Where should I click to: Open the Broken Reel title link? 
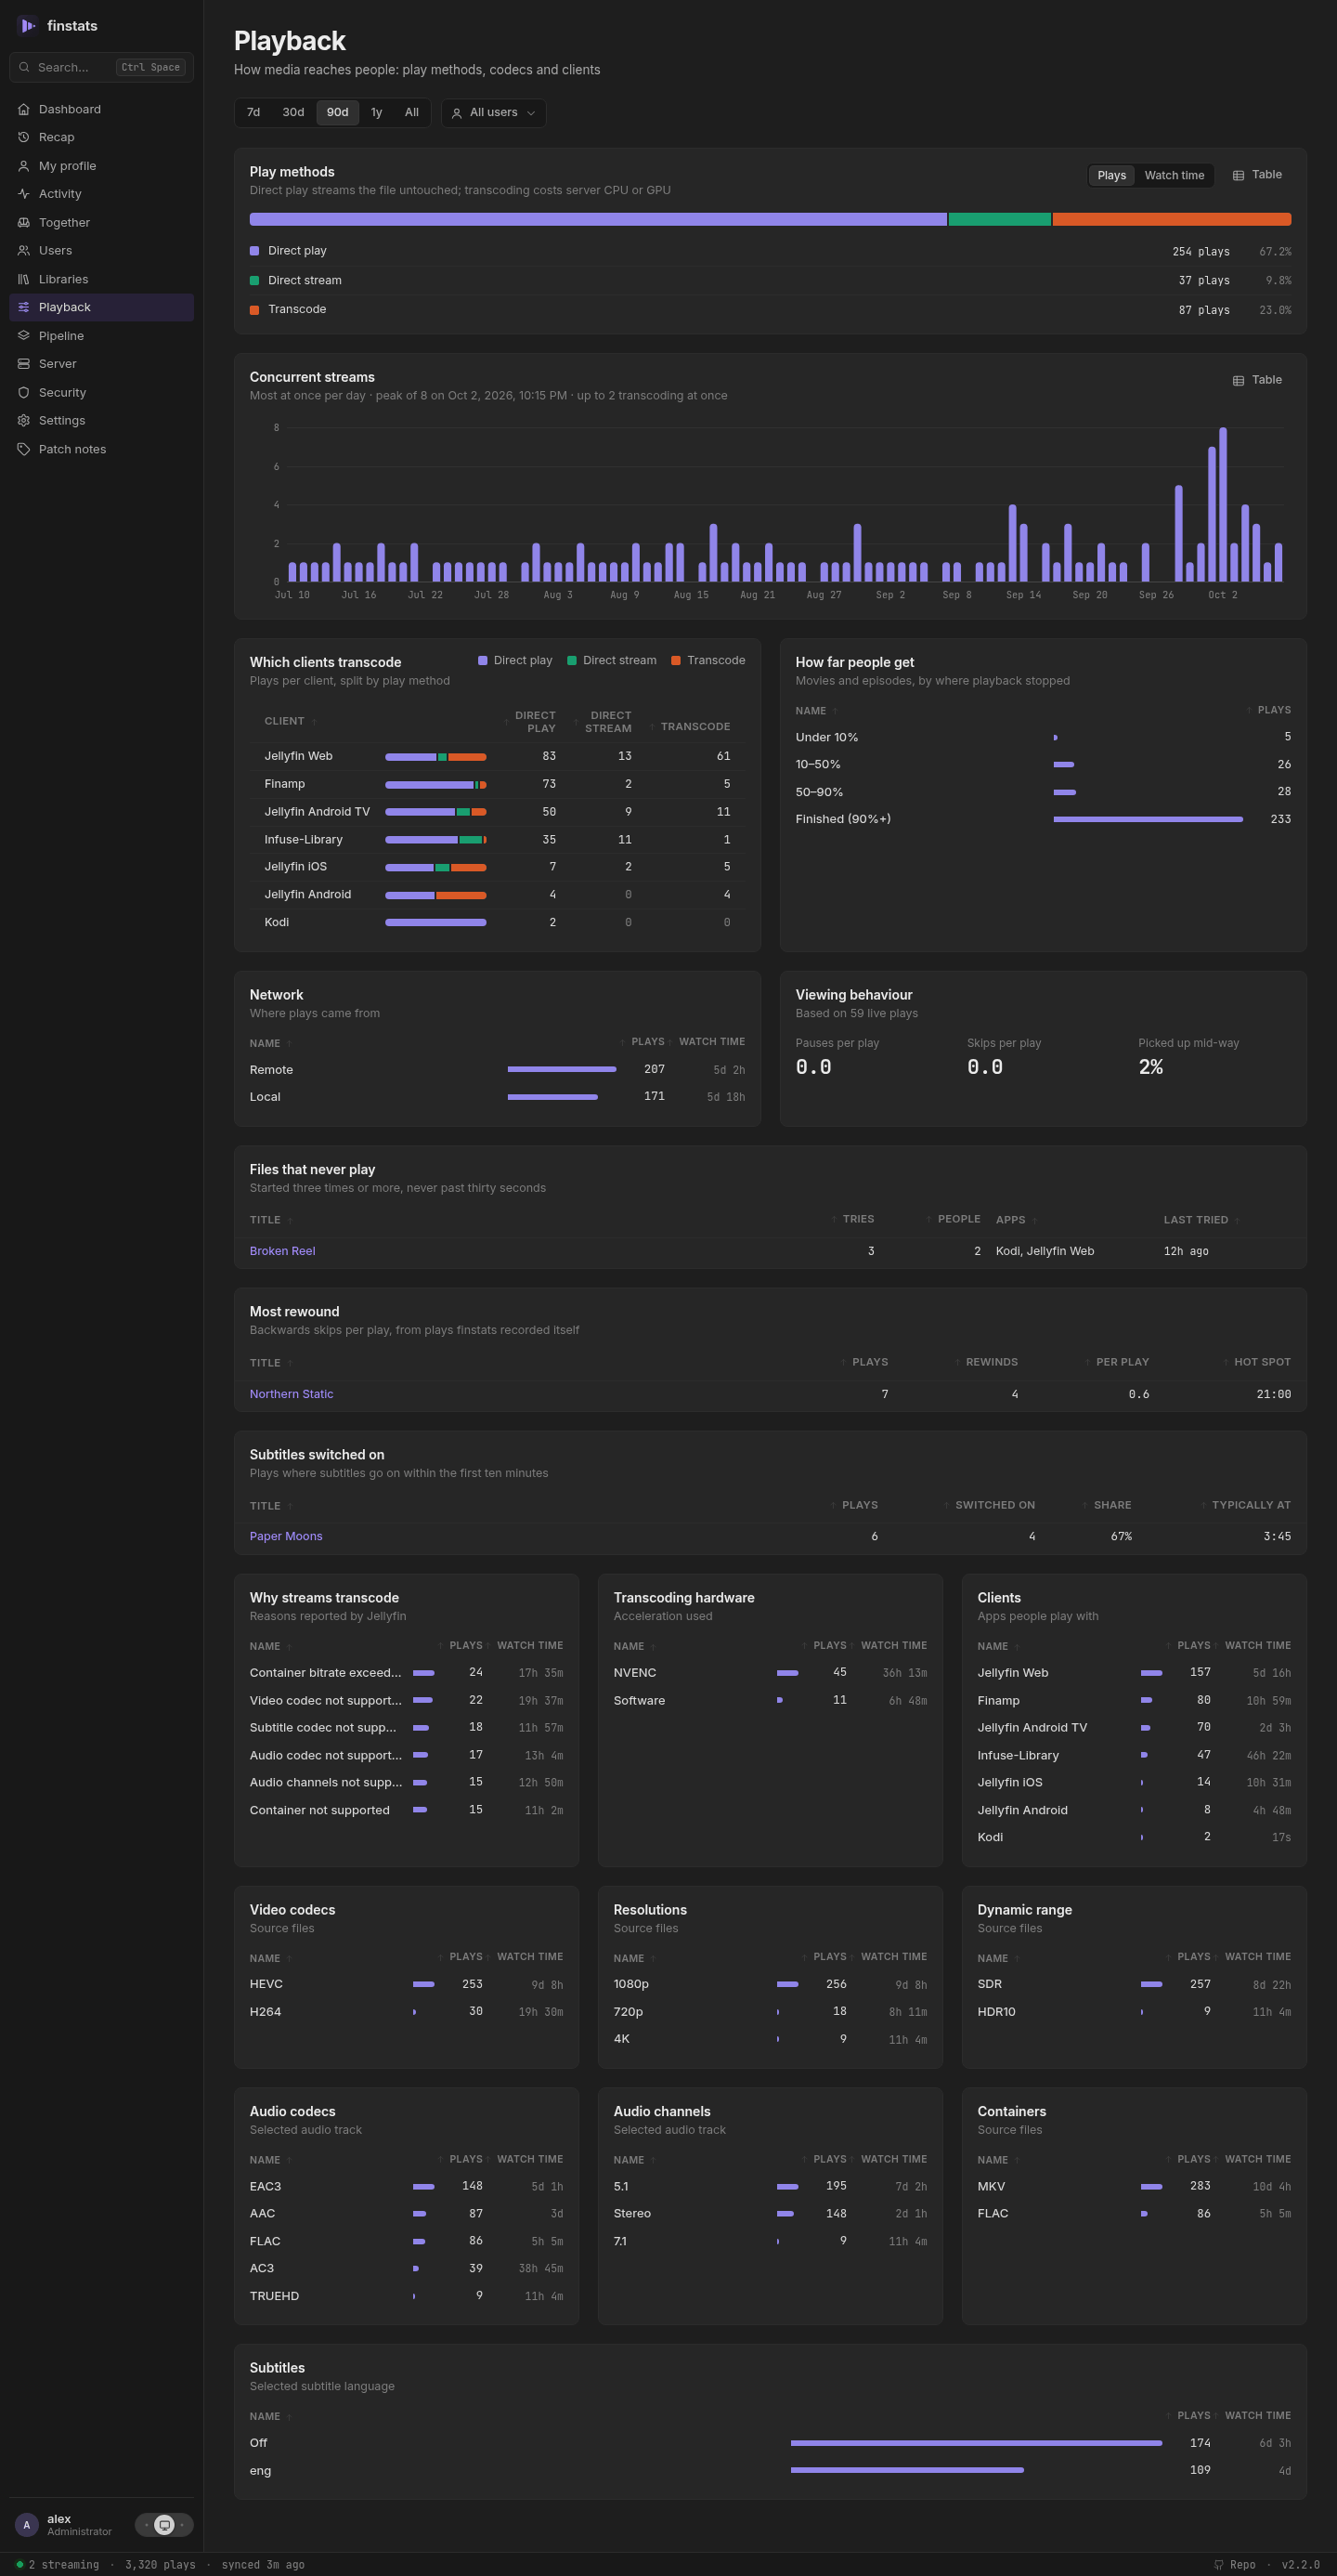tap(283, 1251)
